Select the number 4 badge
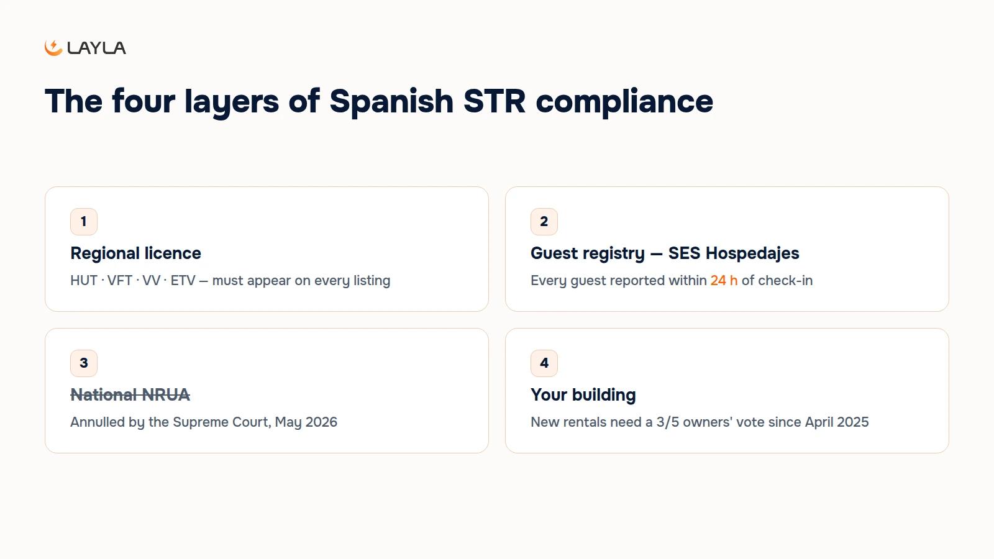The image size is (994, 559). point(544,363)
